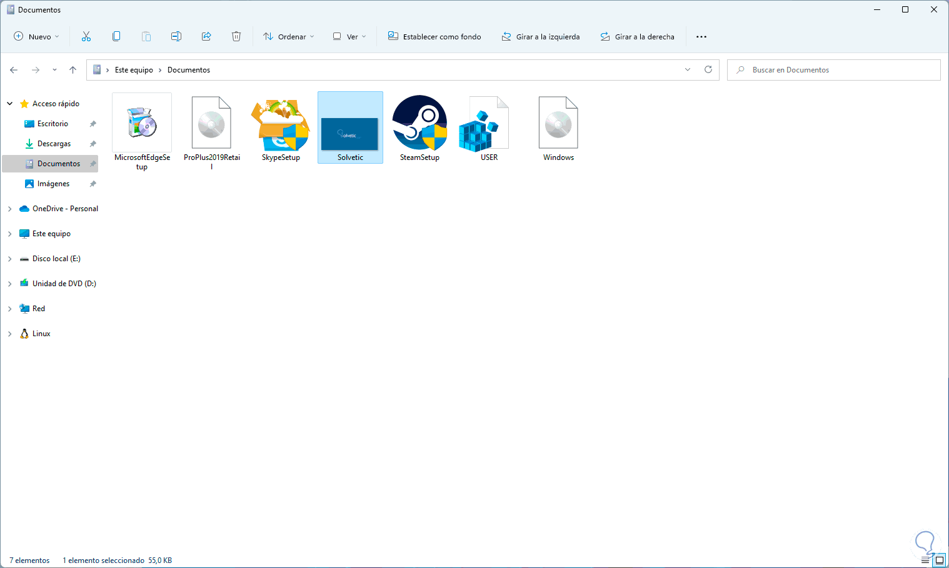The height and width of the screenshot is (568, 949).
Task: Click the Buscar en Documentos search field
Action: click(x=834, y=70)
